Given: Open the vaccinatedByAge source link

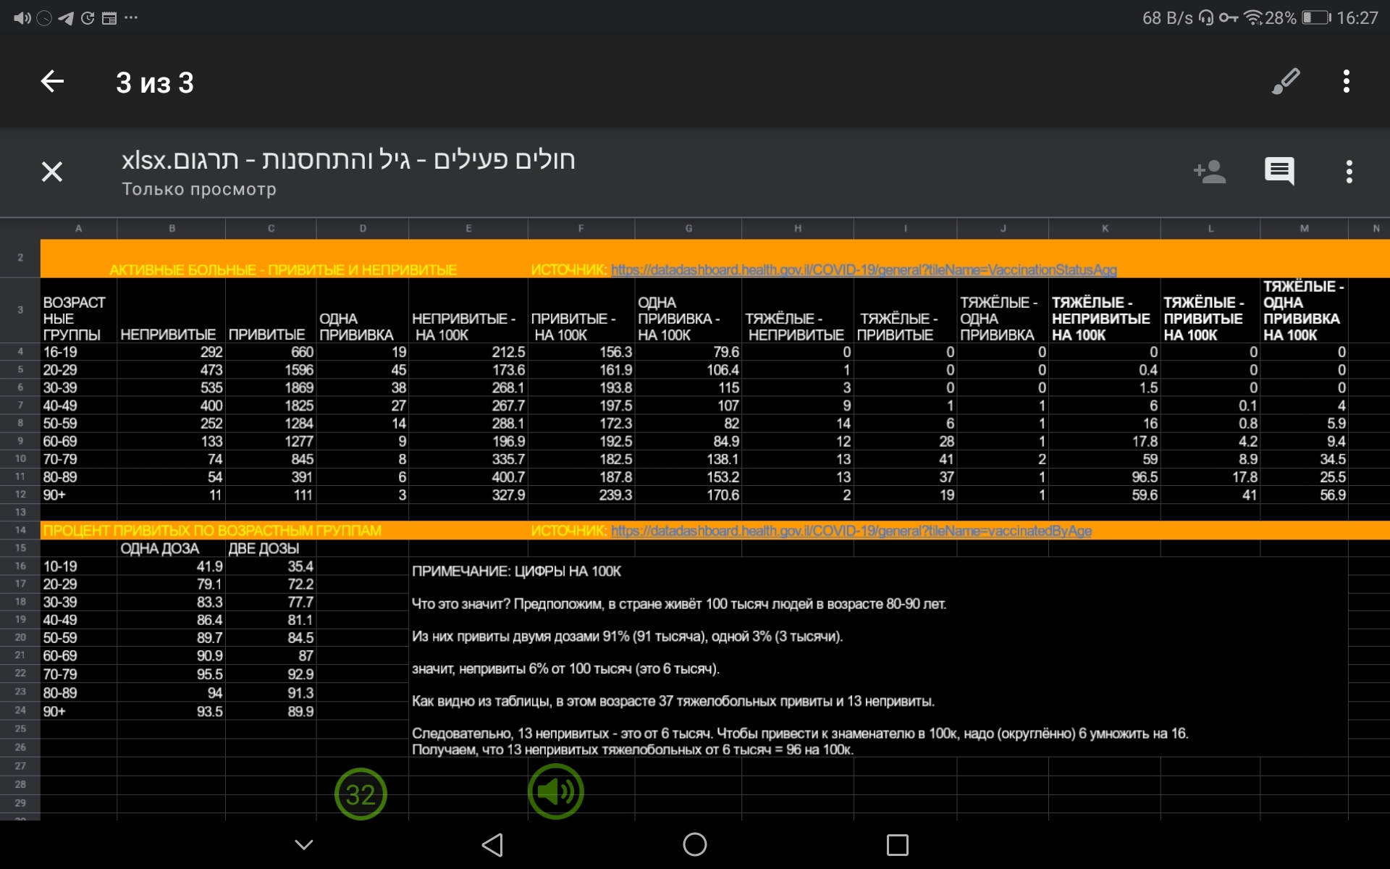Looking at the screenshot, I should pyautogui.click(x=851, y=531).
